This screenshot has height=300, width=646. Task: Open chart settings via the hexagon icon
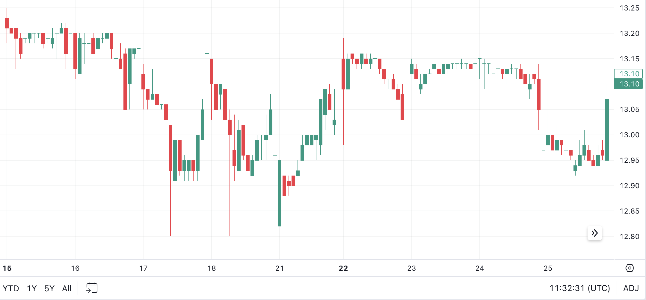click(x=630, y=269)
